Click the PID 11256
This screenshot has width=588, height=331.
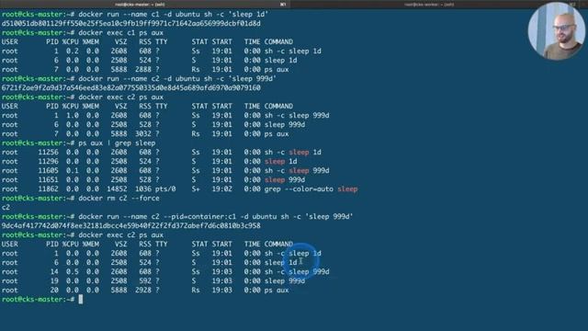pyautogui.click(x=48, y=152)
